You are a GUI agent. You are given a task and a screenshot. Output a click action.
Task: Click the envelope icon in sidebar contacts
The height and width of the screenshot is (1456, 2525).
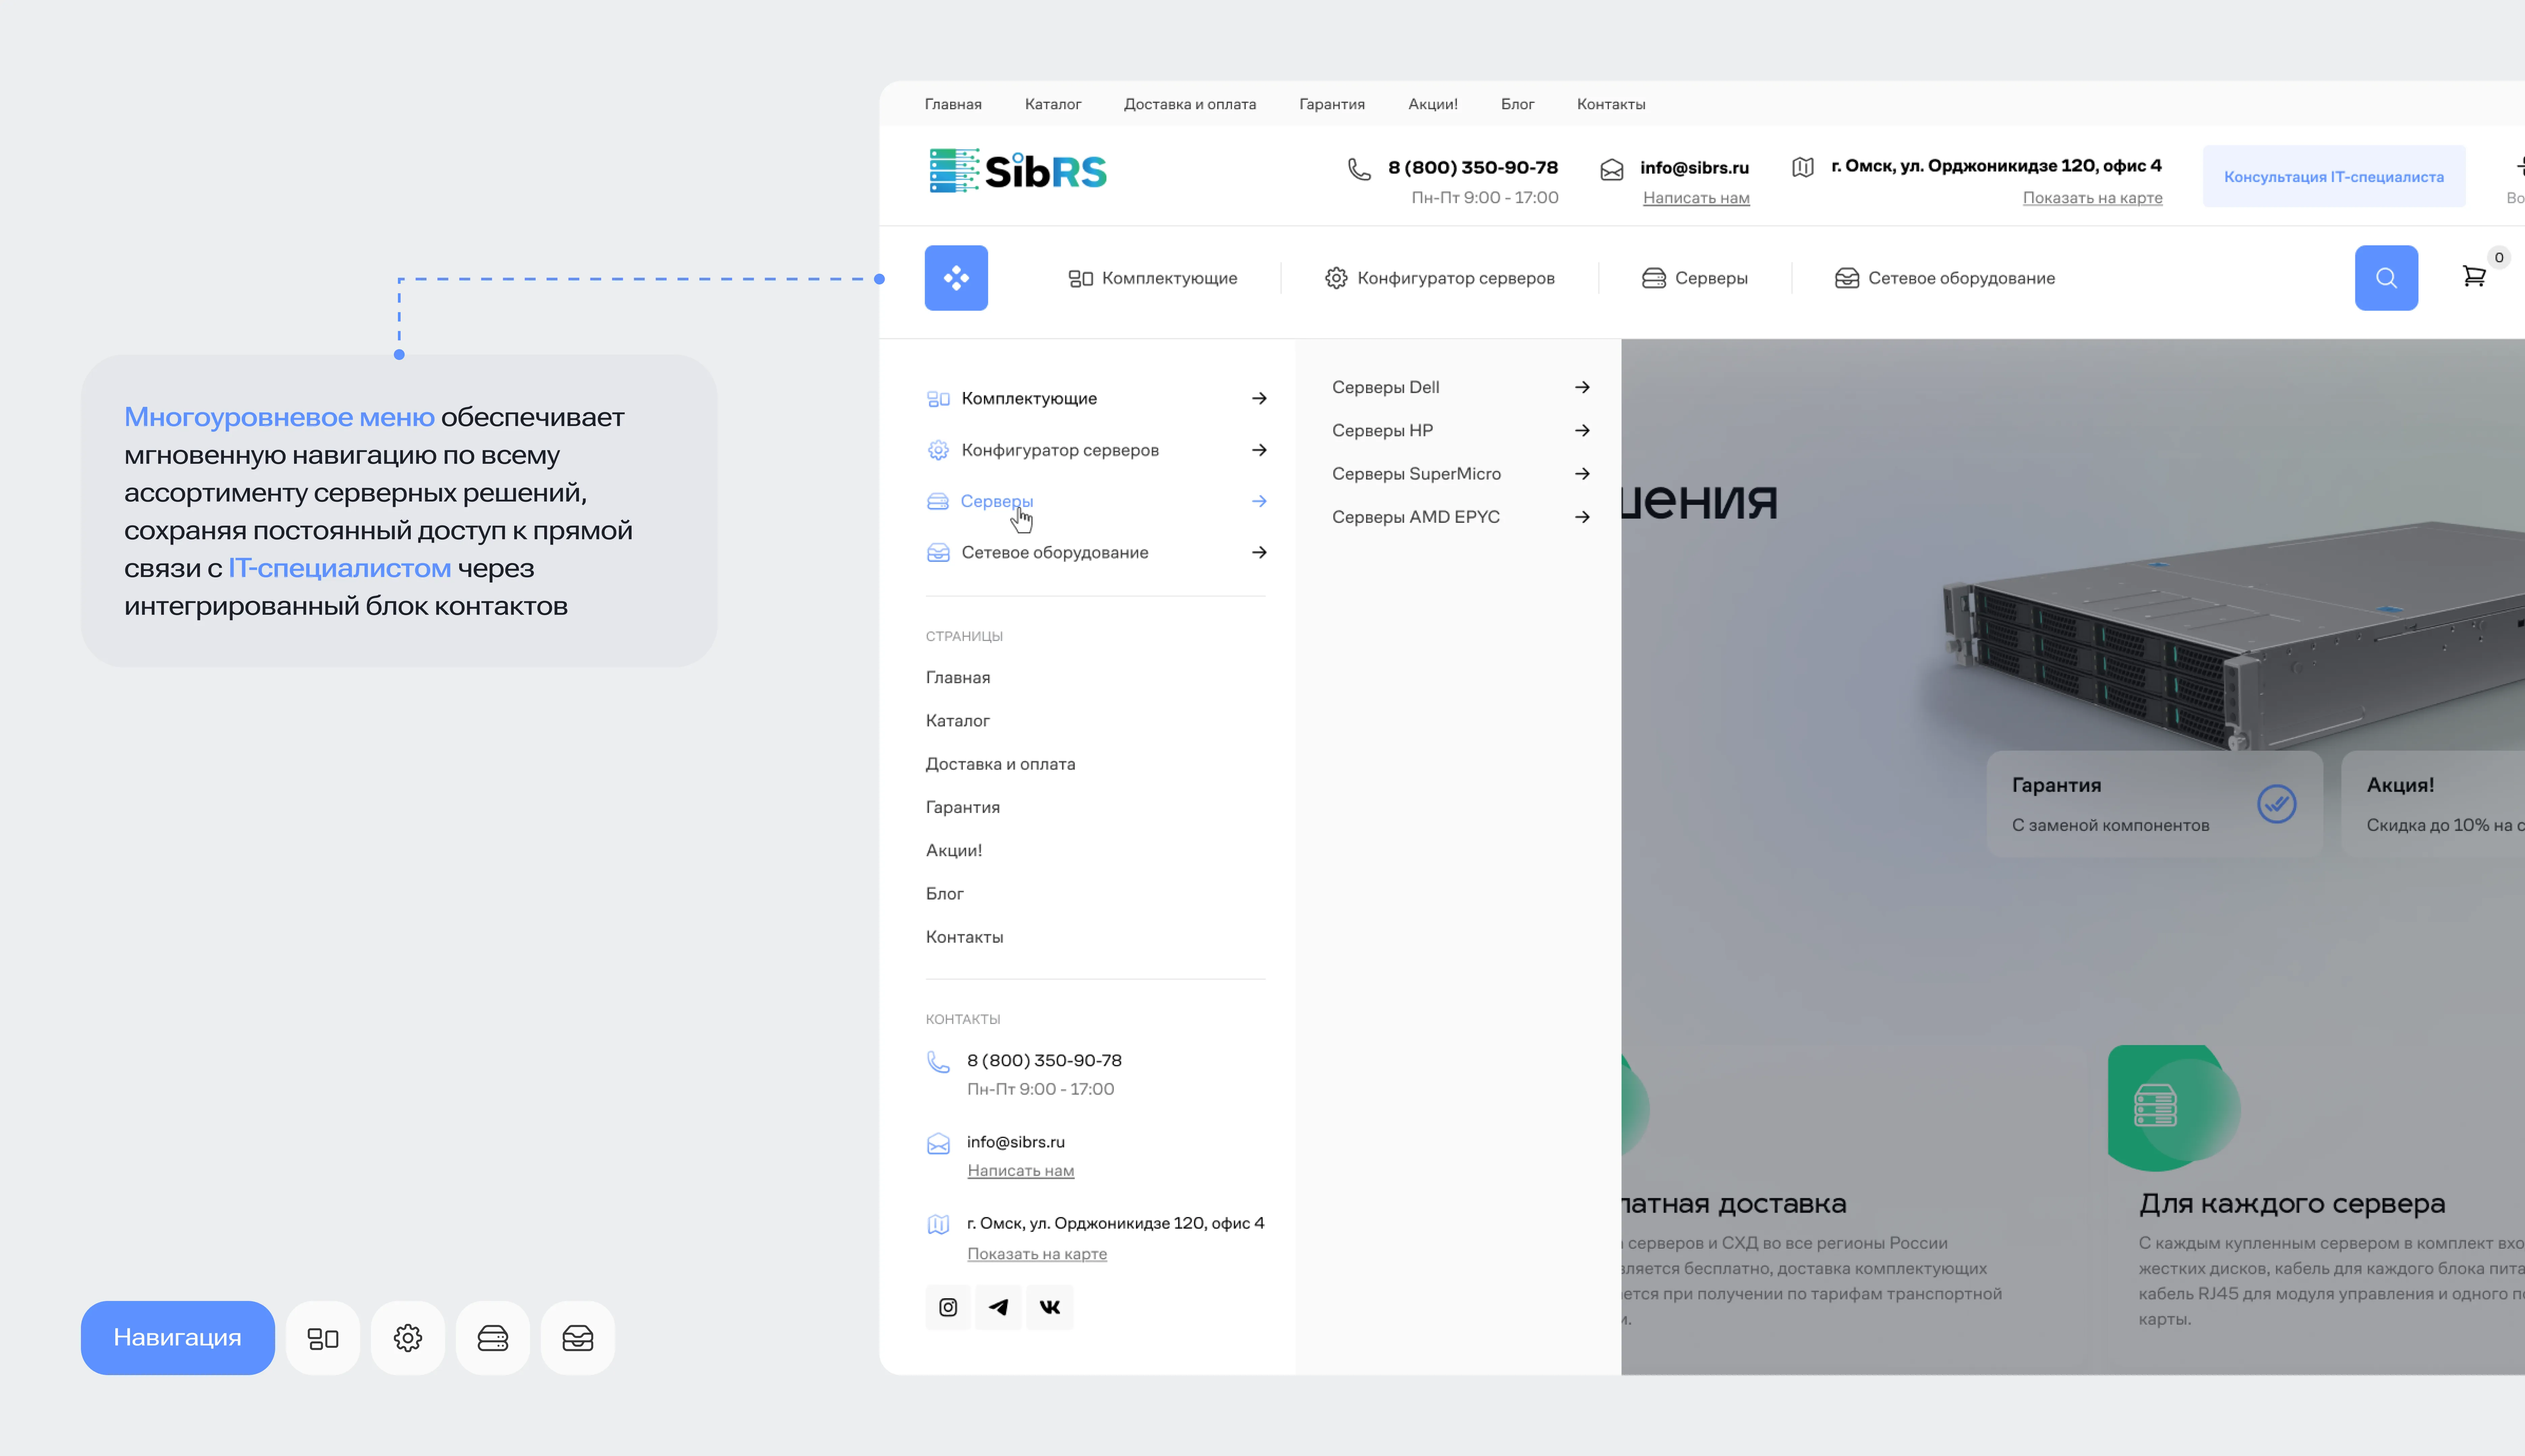pyautogui.click(x=938, y=1144)
